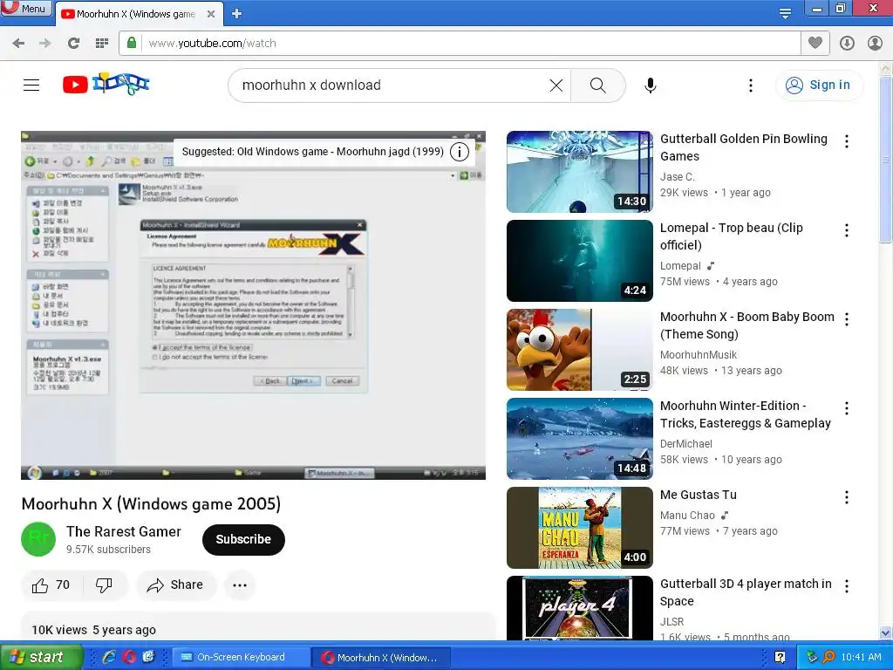Open more actions ellipsis under video

[240, 585]
